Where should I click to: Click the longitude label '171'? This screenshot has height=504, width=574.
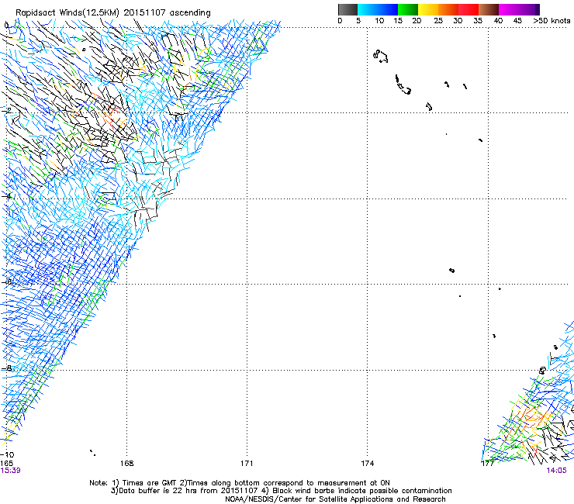[247, 464]
